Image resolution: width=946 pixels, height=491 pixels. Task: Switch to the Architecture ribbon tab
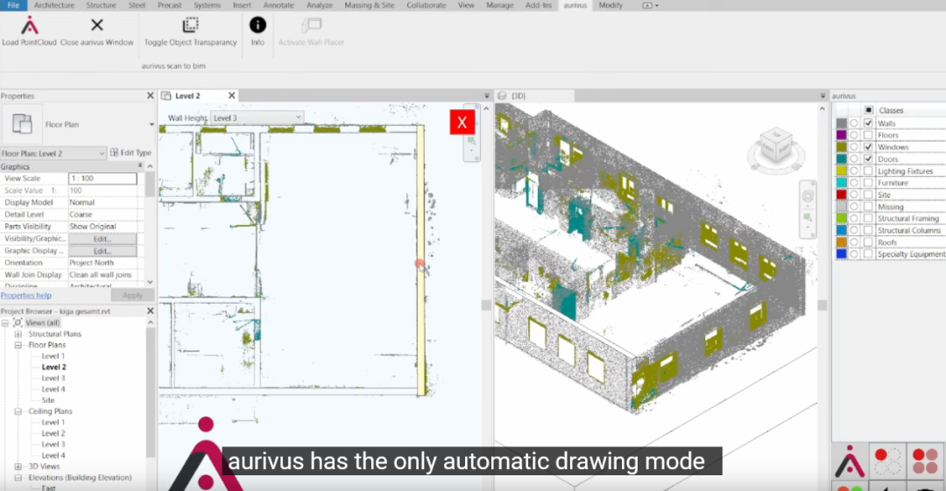tap(54, 5)
